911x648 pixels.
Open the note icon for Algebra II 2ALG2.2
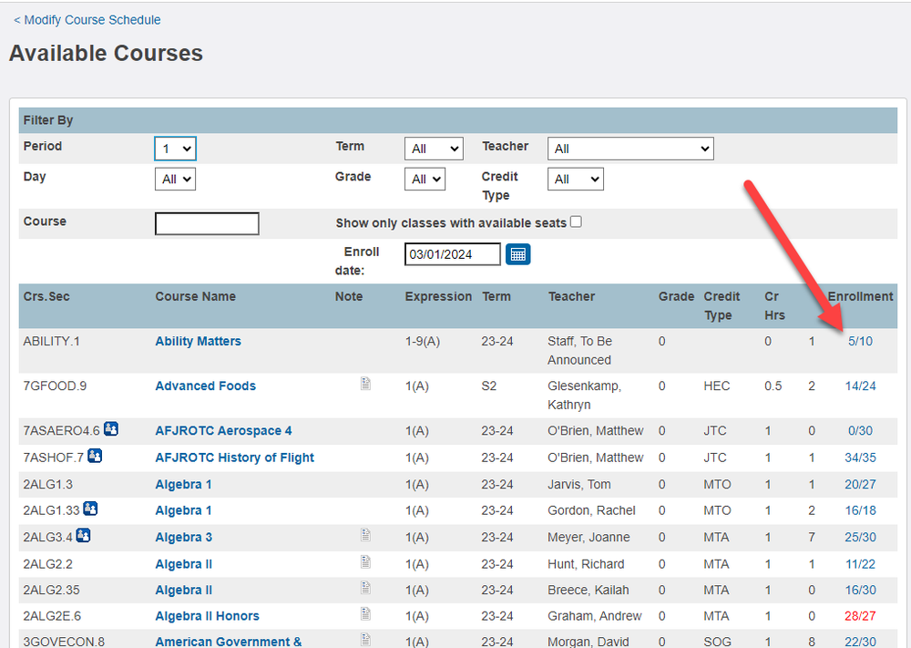click(x=365, y=561)
